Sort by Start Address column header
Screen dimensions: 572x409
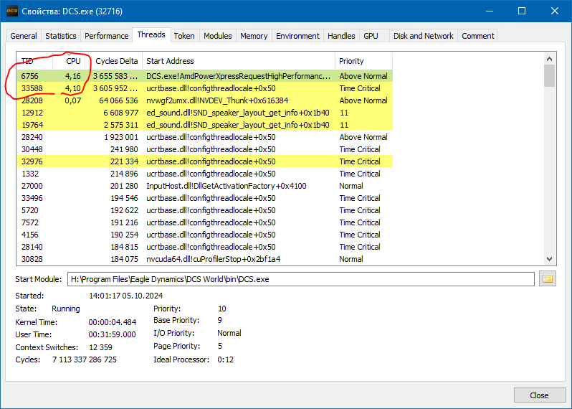239,61
